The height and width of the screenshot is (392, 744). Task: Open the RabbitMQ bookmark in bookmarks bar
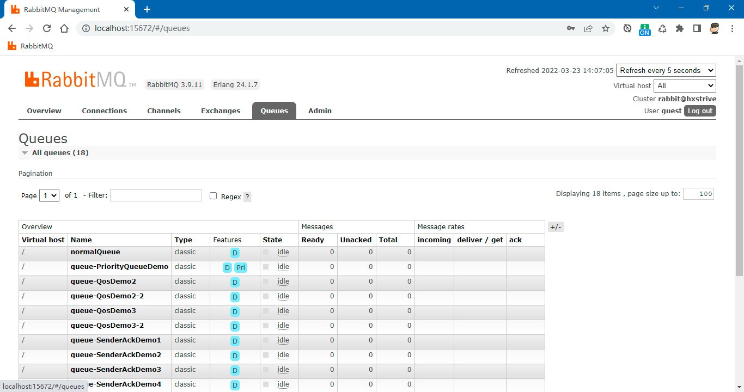tap(31, 46)
